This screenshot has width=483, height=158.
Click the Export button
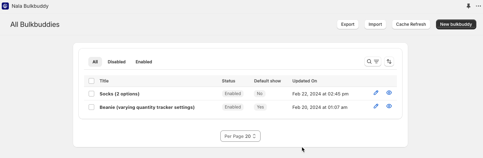point(347,24)
